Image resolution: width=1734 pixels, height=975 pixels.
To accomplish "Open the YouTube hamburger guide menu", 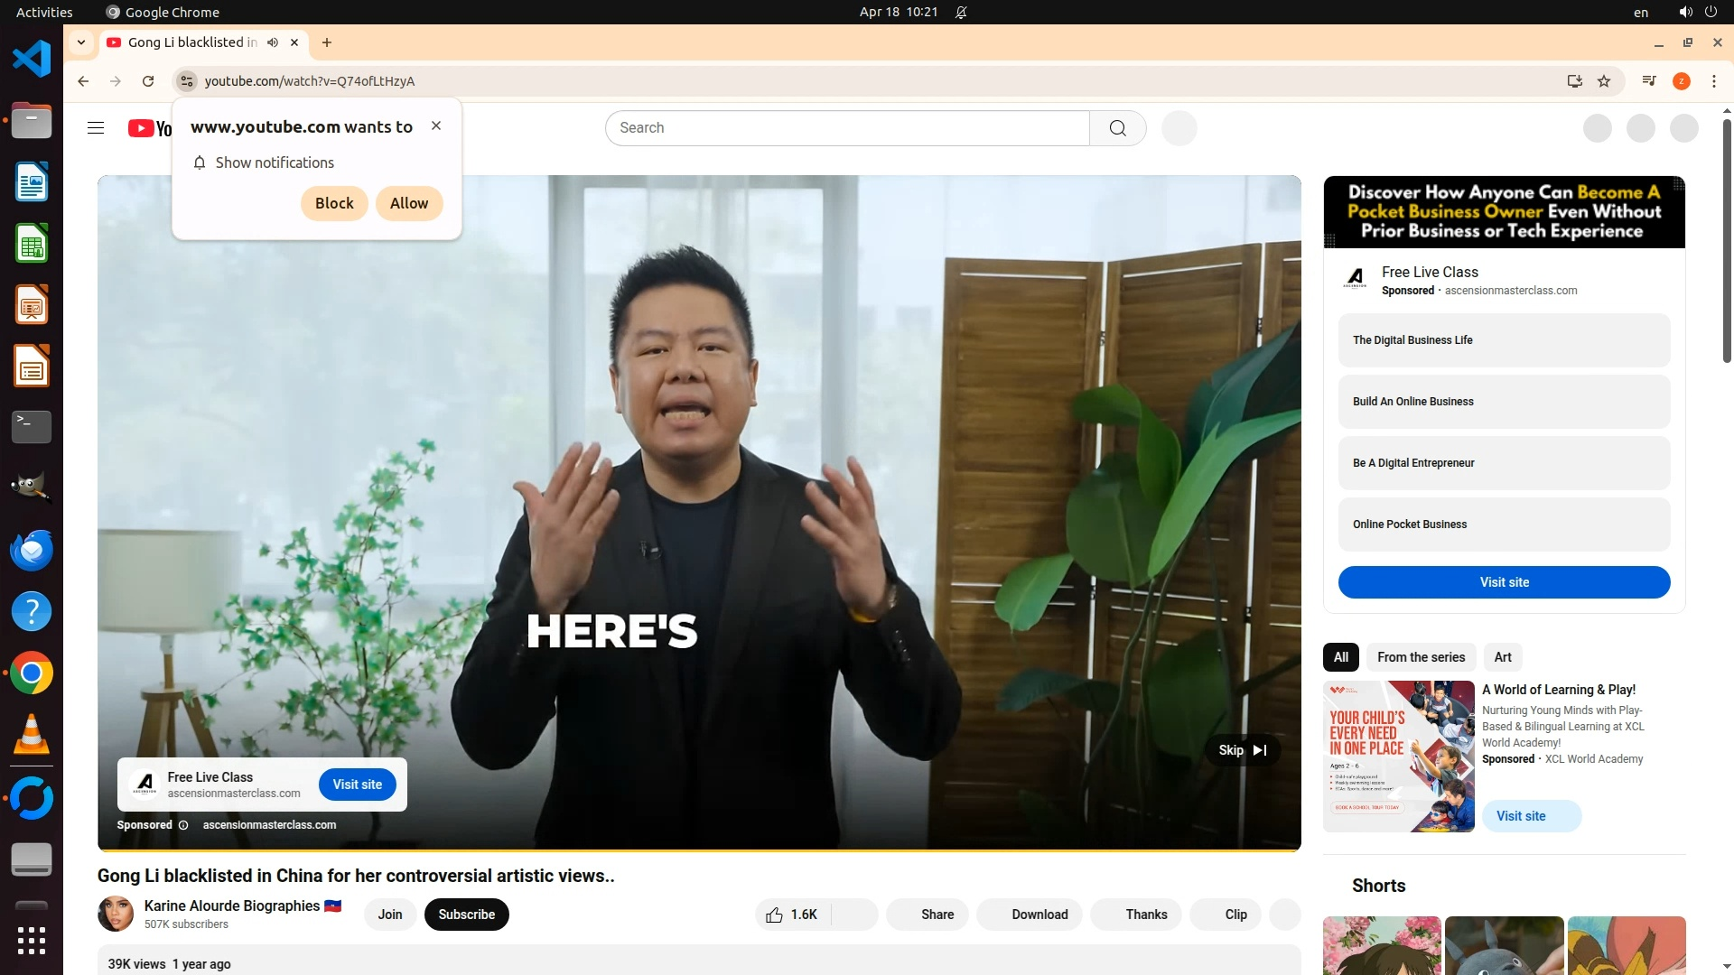I will pyautogui.click(x=96, y=128).
